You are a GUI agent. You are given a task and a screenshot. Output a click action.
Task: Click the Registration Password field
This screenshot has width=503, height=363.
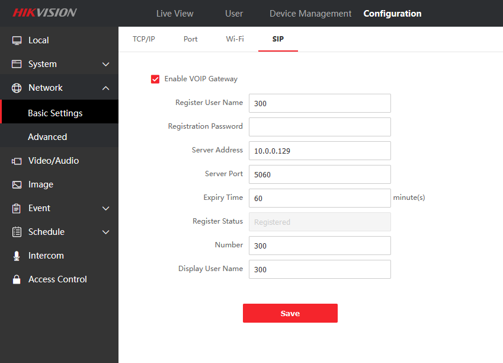(319, 127)
